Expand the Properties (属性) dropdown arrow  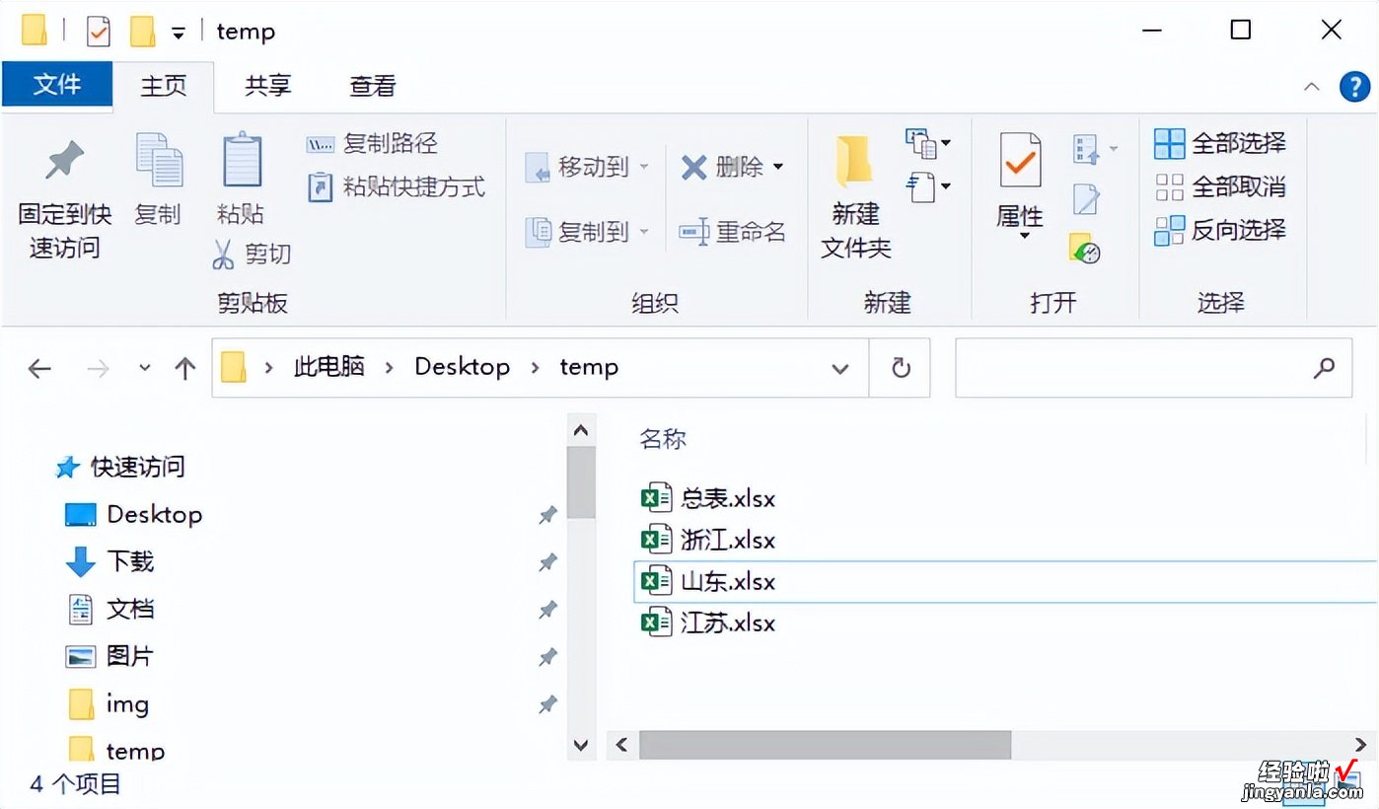1024,236
